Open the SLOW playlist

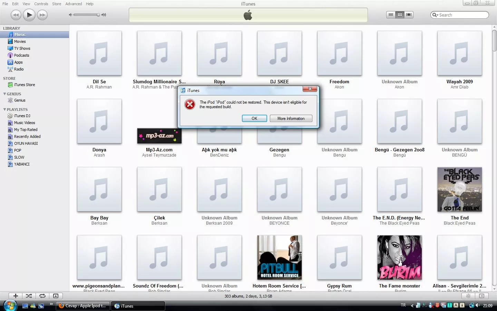[35, 157]
